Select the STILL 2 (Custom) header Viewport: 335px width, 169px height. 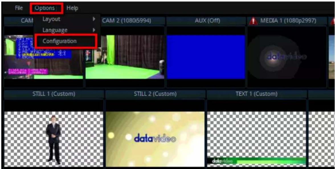tap(155, 94)
